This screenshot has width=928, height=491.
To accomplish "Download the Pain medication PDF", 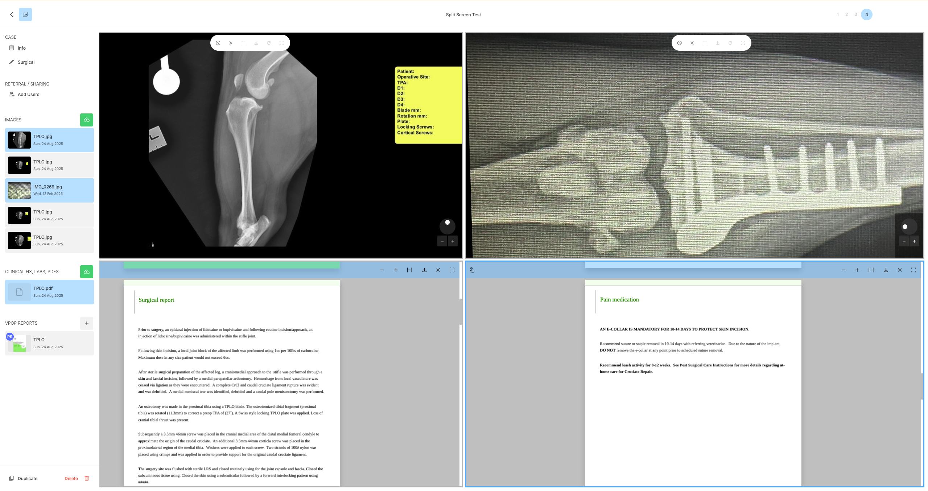I will pyautogui.click(x=886, y=270).
